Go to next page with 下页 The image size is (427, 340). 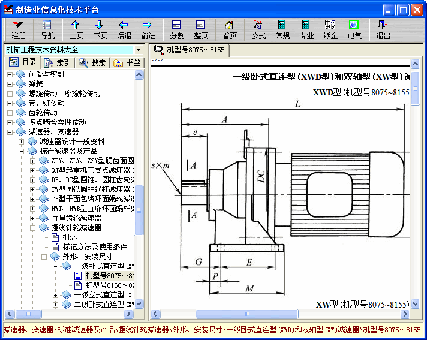(100, 29)
